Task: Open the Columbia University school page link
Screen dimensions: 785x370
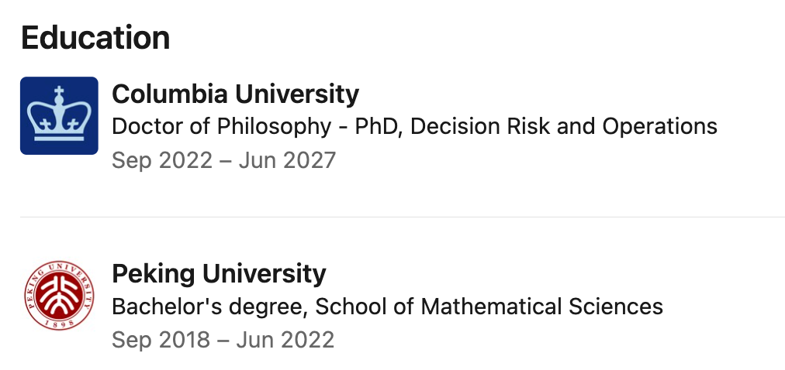Action: [x=235, y=94]
